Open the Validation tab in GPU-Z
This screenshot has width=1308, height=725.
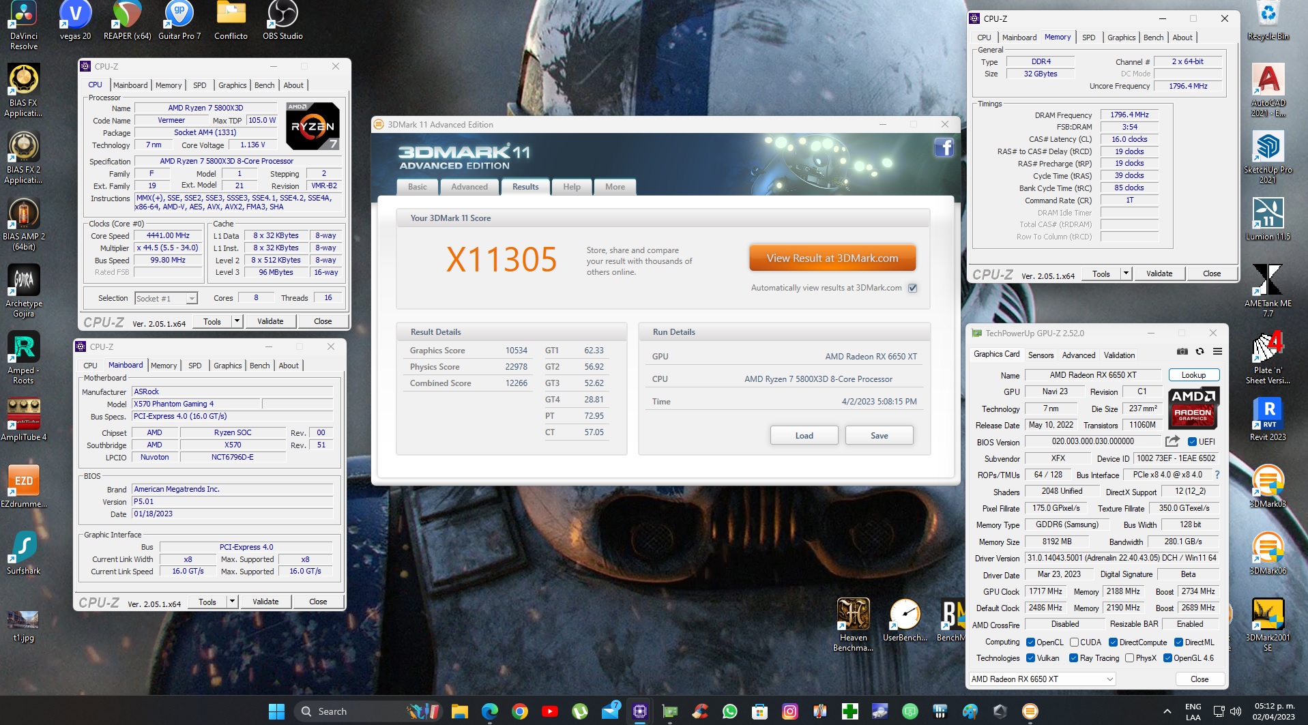[x=1119, y=355]
